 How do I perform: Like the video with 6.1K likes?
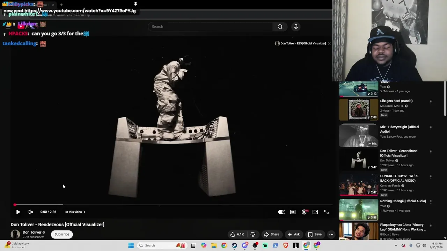[x=237, y=234]
